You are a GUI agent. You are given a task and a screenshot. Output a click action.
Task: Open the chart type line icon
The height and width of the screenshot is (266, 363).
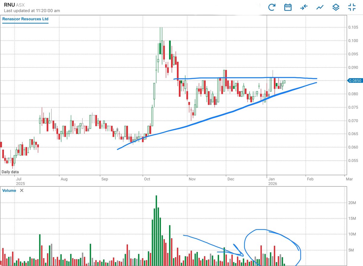point(320,7)
